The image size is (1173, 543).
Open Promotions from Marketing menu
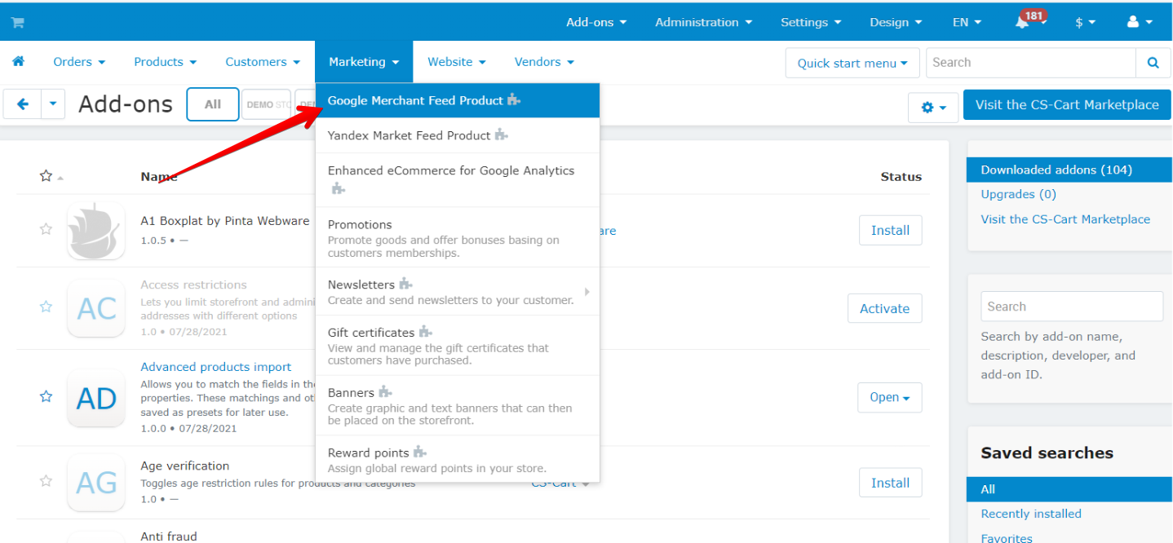458,237
